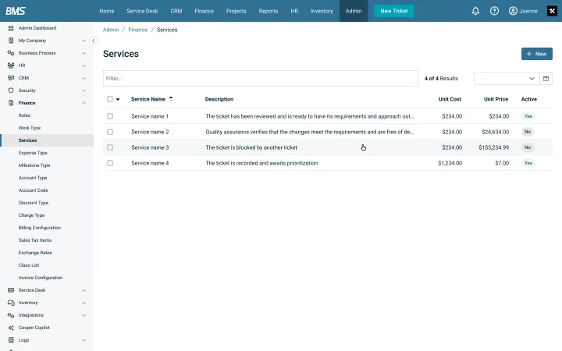562x351 pixels.
Task: Click the New service button
Action: [537, 54]
